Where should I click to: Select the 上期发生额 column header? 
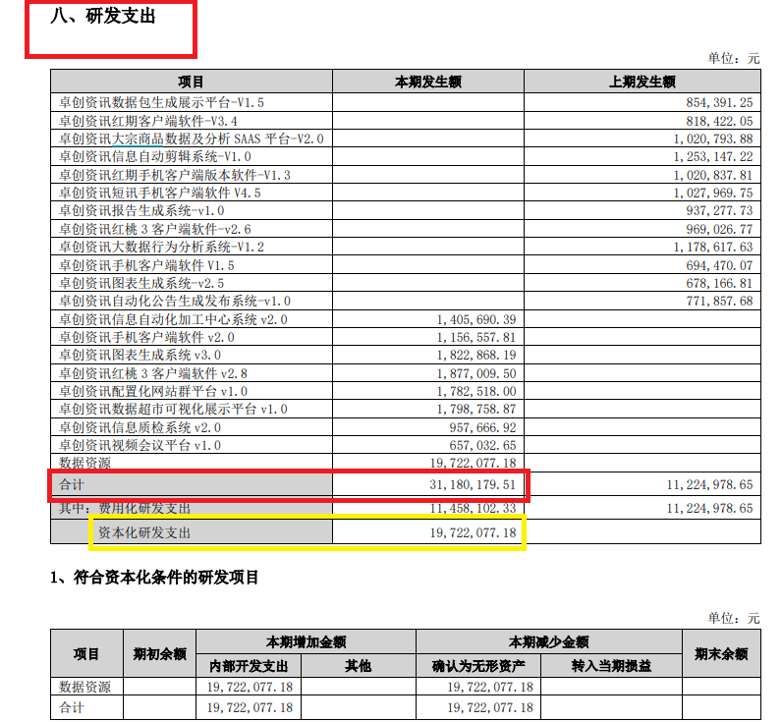tap(642, 82)
